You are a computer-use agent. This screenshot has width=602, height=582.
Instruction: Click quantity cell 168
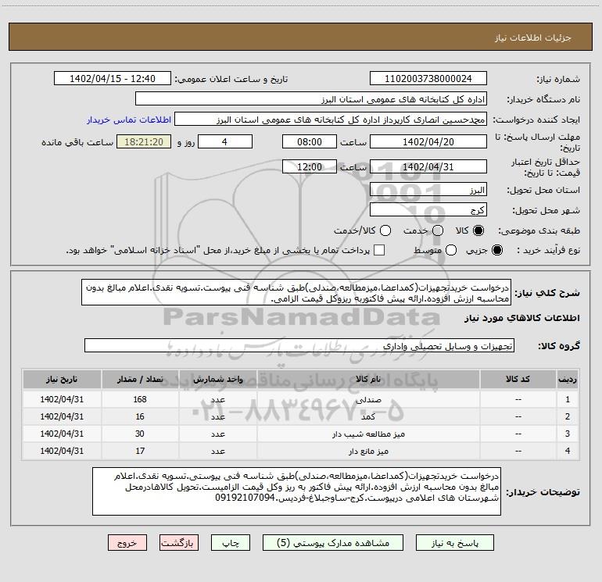[x=140, y=399]
